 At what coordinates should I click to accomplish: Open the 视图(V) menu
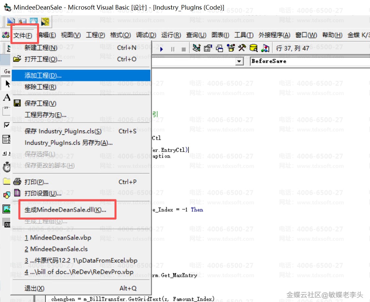(71, 35)
